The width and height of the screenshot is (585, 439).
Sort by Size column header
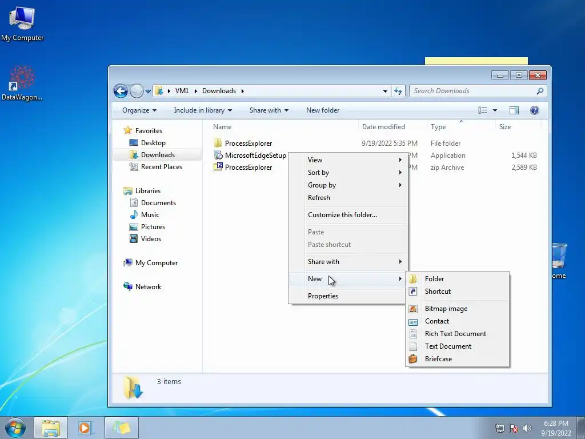pyautogui.click(x=505, y=126)
